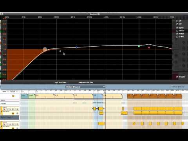The image size is (188, 141).
Task: Open the Broken Organ 2 dropdown
Action: pos(85,87)
